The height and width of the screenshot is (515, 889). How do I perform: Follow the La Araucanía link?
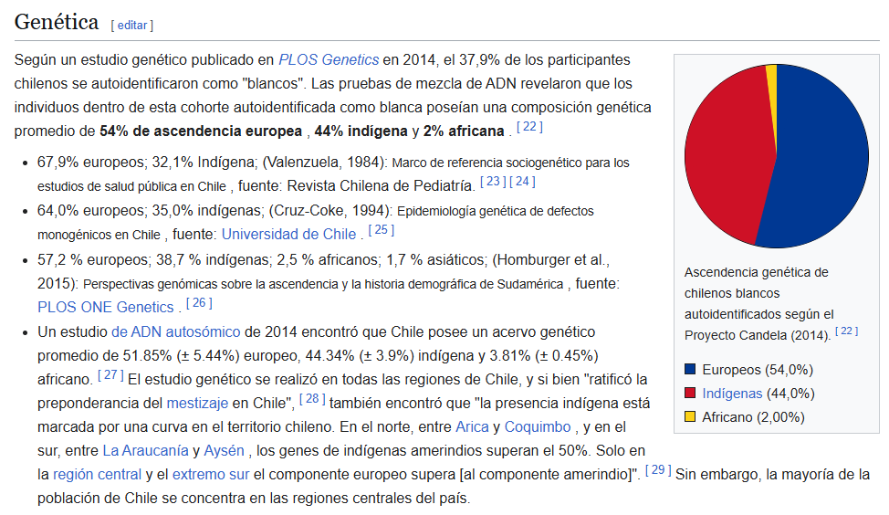tap(145, 450)
